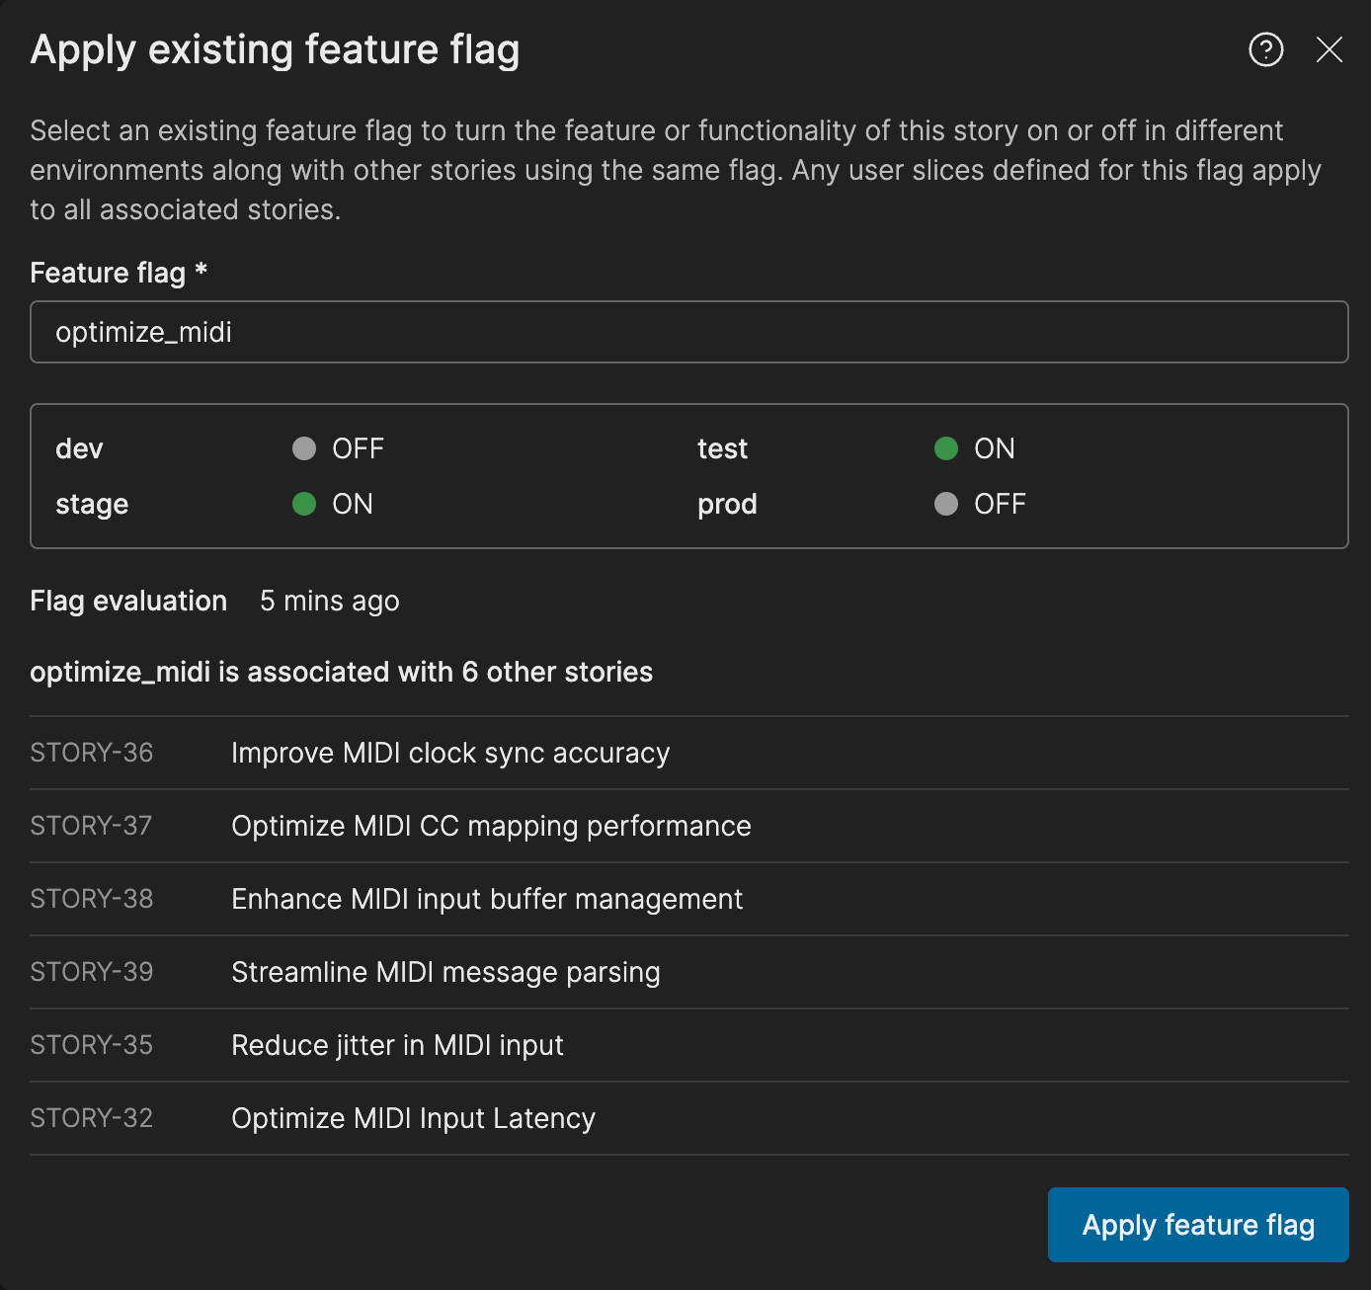Open story STORY-36
This screenshot has height=1290, width=1371.
pos(92,753)
